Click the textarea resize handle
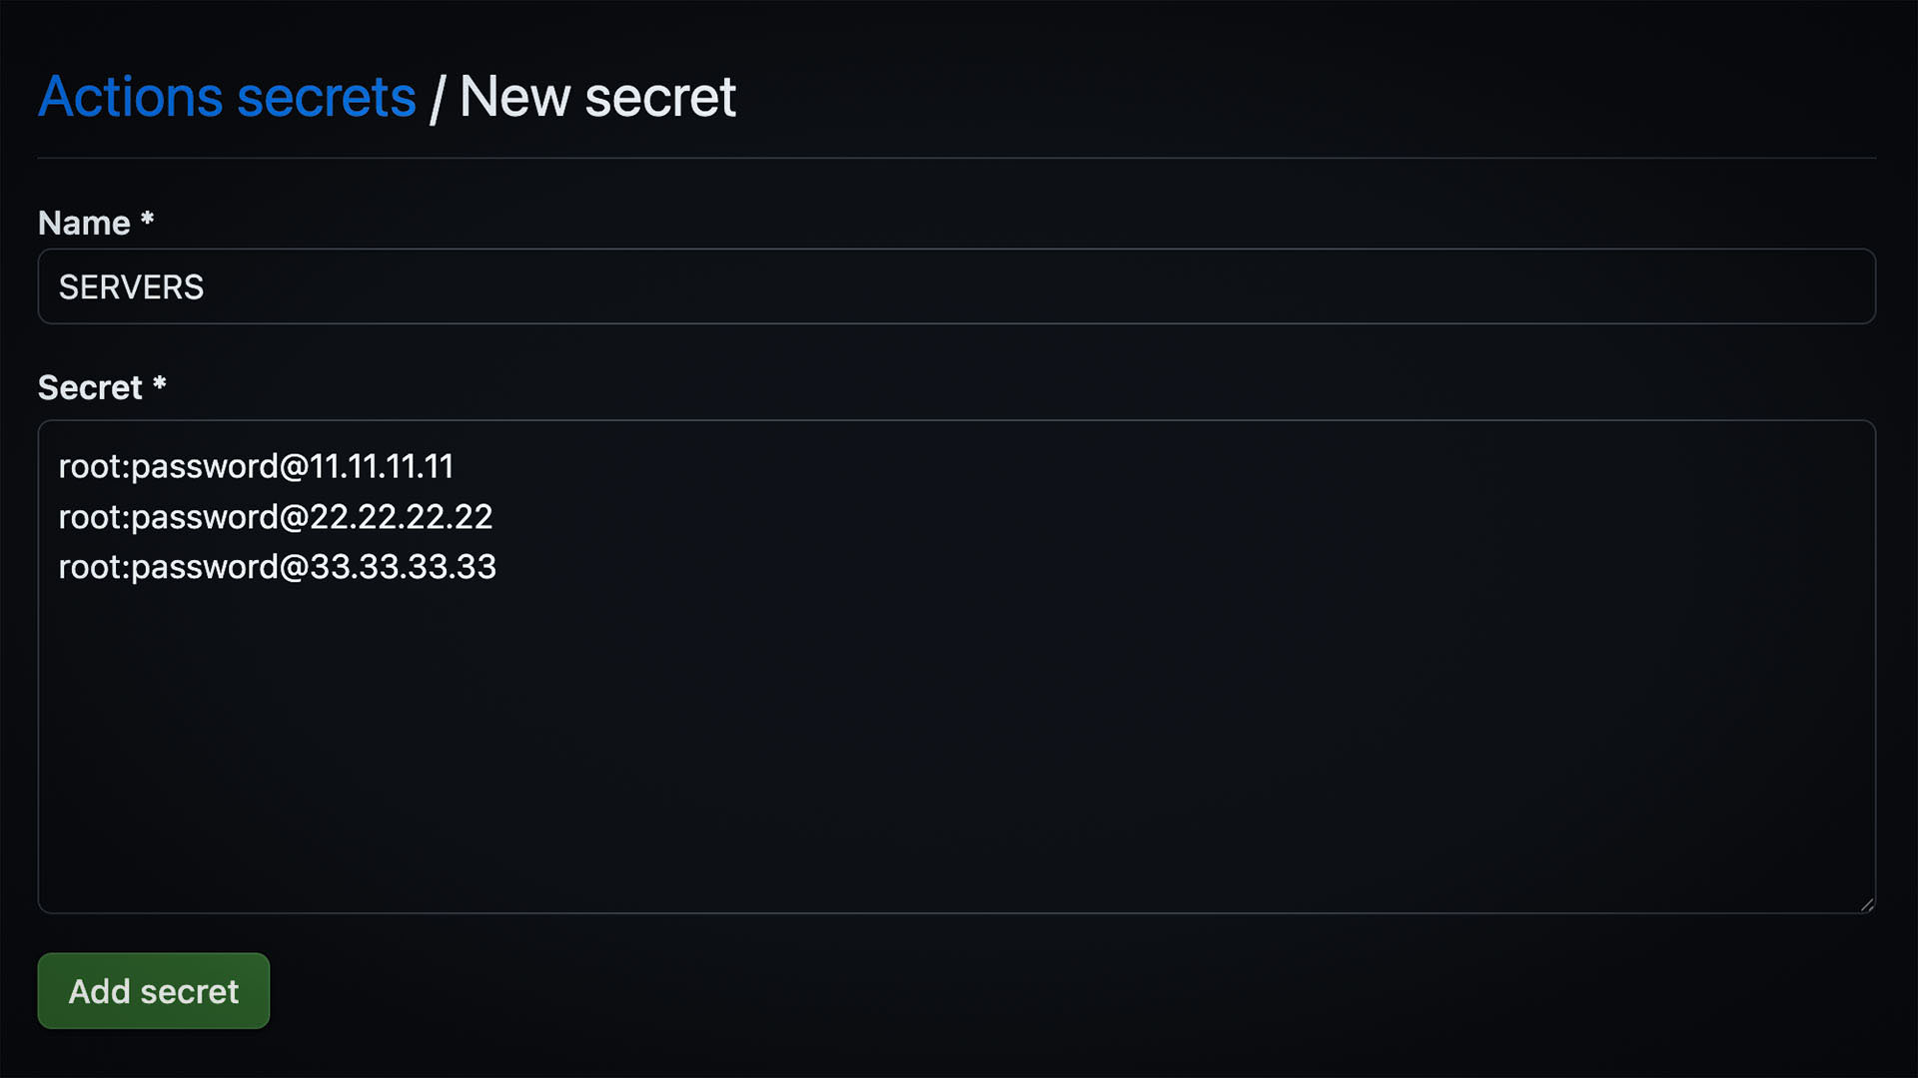 pyautogui.click(x=1866, y=904)
